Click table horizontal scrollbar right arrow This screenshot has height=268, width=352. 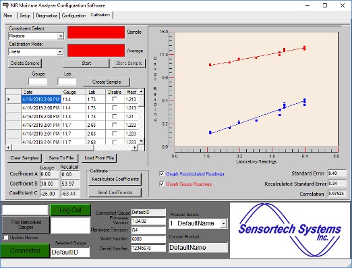[135, 148]
